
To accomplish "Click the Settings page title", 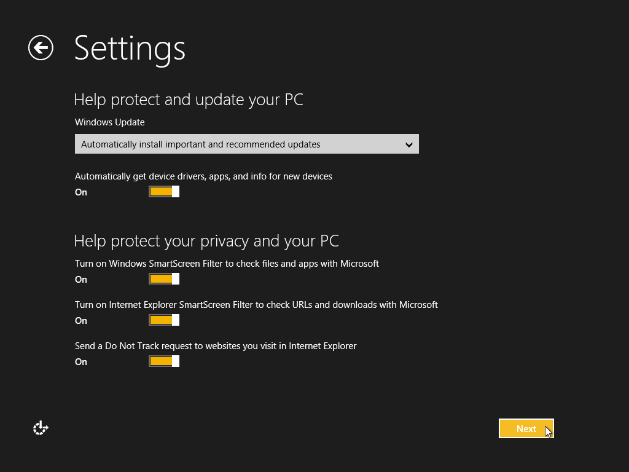I will (130, 48).
